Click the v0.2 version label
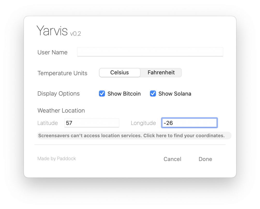The height and width of the screenshot is (209, 260). pyautogui.click(x=76, y=34)
